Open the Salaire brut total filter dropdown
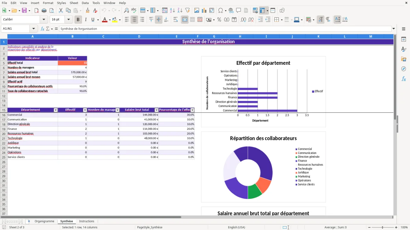The width and height of the screenshot is (410, 230). point(156,110)
